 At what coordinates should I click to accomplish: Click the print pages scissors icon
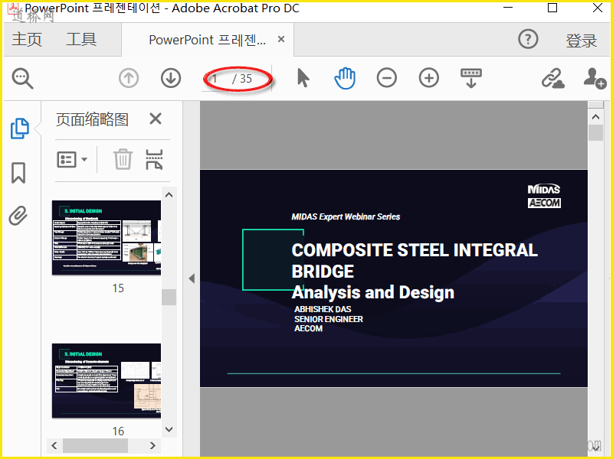point(154,159)
